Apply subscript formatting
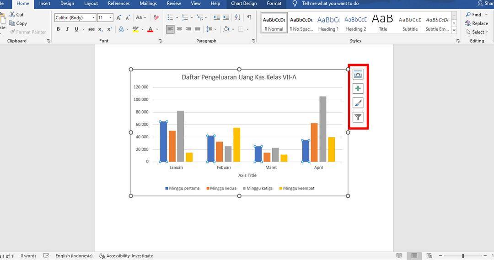Viewport: 494px width, 260px height. pyautogui.click(x=100, y=29)
